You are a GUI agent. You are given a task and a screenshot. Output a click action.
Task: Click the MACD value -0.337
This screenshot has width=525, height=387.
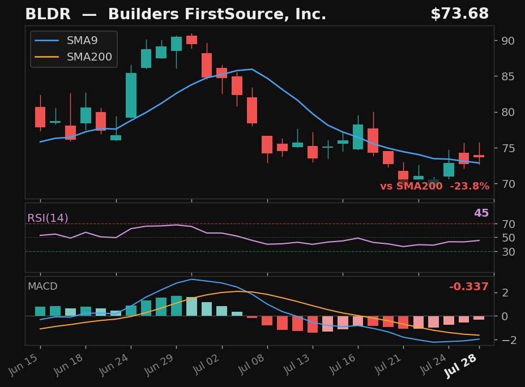[468, 287]
